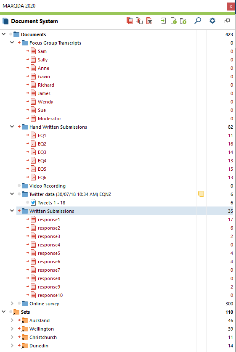Close the MAXQDA 2020 window
236x352 pixels.
pos(231,6)
